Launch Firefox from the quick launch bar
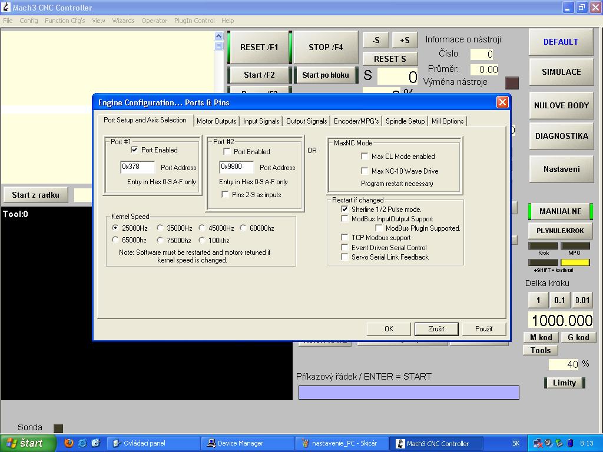Screen dimensions: 603x452 [x=69, y=443]
